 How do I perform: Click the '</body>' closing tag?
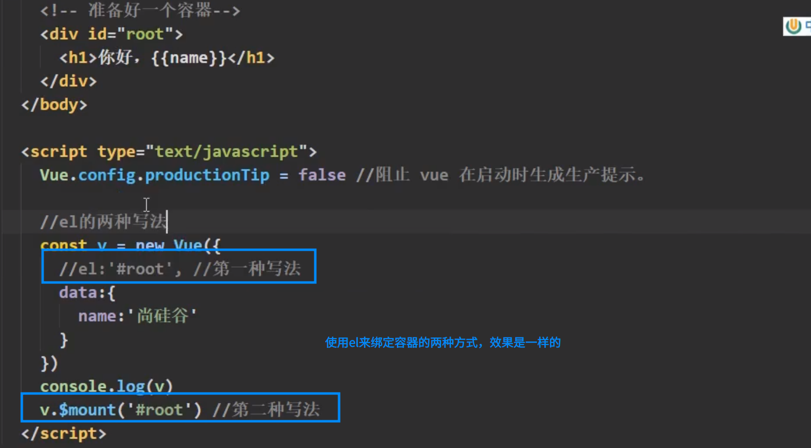[54, 105]
